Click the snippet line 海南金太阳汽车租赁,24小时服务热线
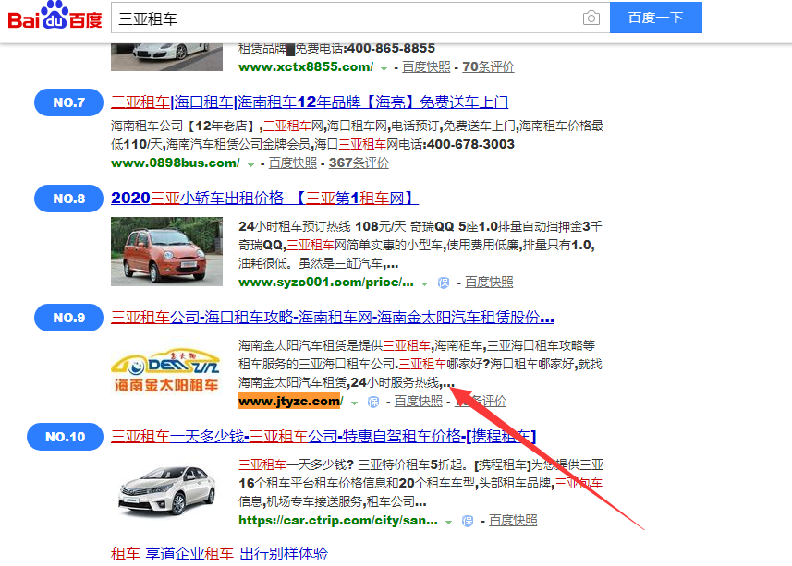This screenshot has height=566, width=792. 347,382
